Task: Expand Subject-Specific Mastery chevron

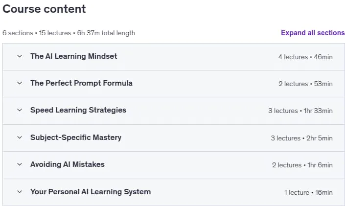Action: 20,137
